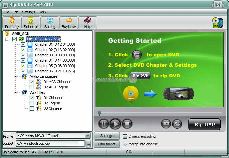The width and height of the screenshot is (229, 158).
Task: Click the Rip DVD button
Action: click(204, 124)
